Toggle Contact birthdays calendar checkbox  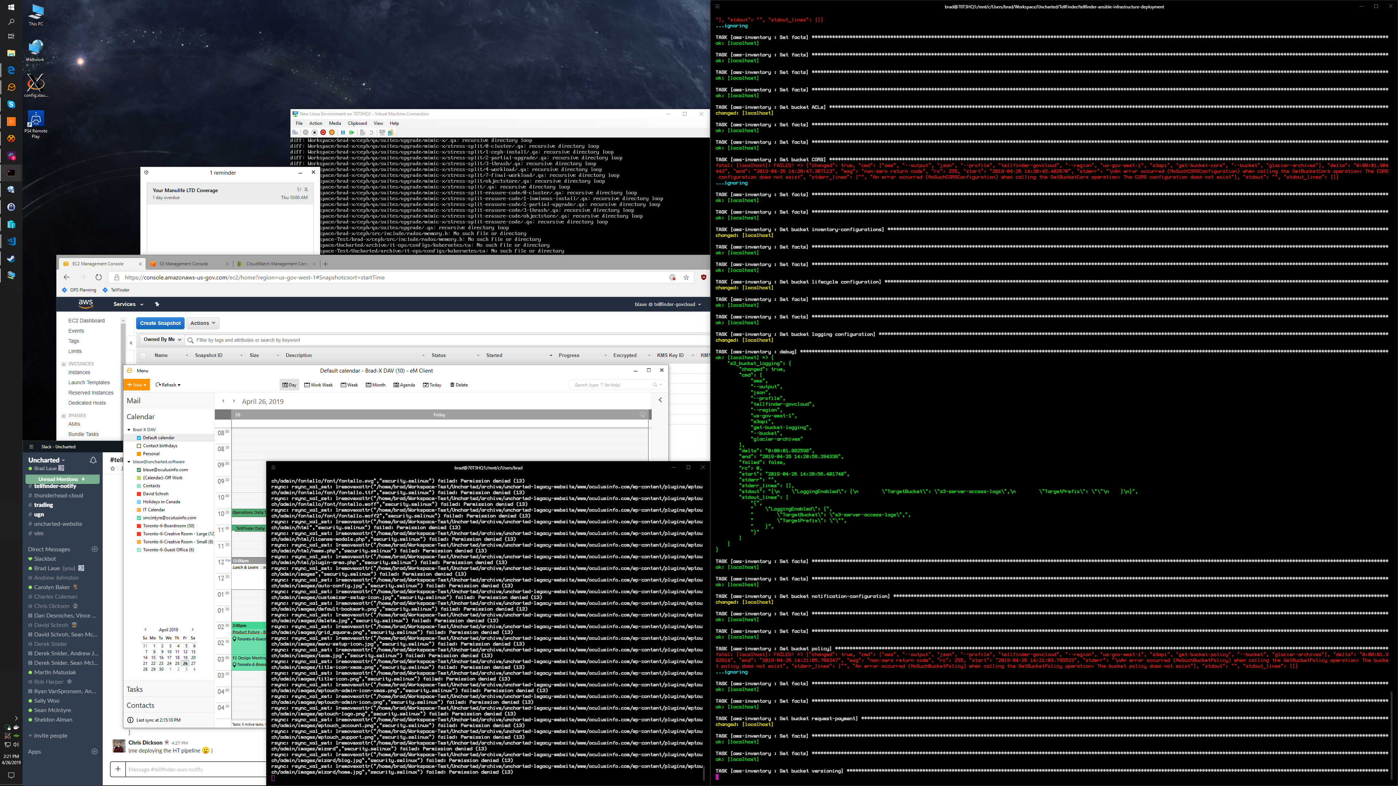coord(139,446)
